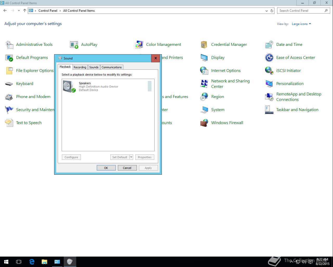Click the Control Panel taskbar button
Screen dimensions: 333x267
(57, 262)
